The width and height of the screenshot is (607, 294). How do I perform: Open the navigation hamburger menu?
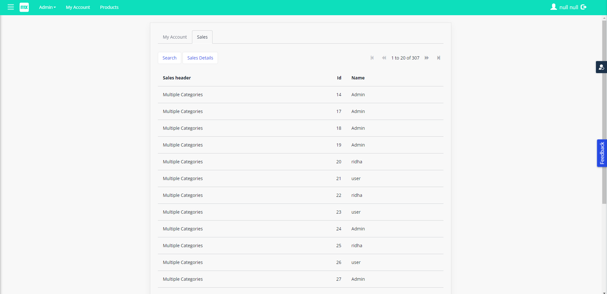coord(10,7)
